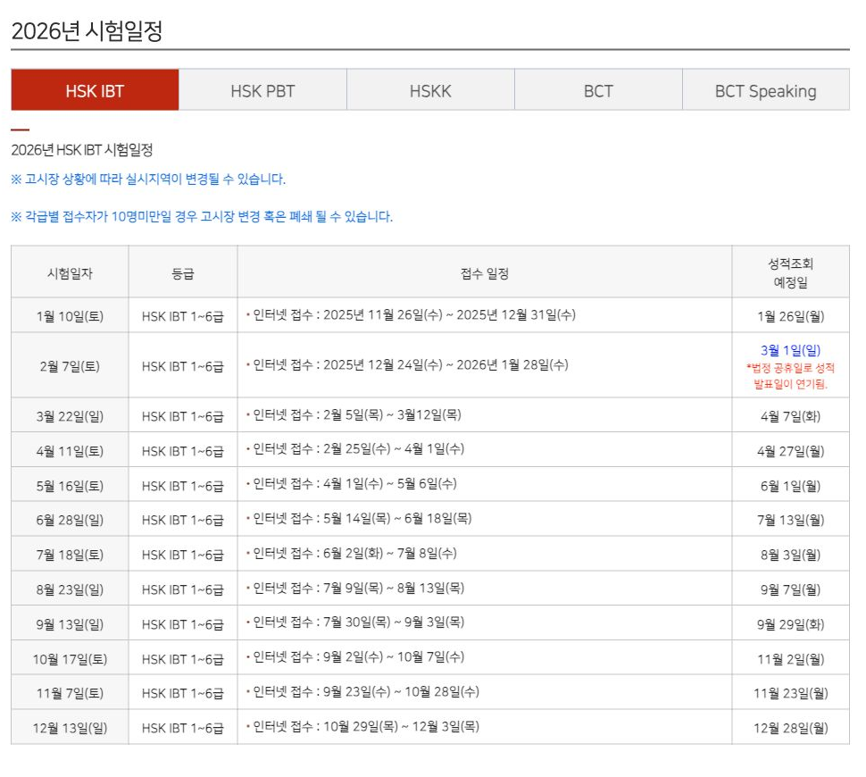Click HSK IBT 1~6급 in the 7월 18일 row
This screenshot has height=777, width=866.
tap(183, 556)
